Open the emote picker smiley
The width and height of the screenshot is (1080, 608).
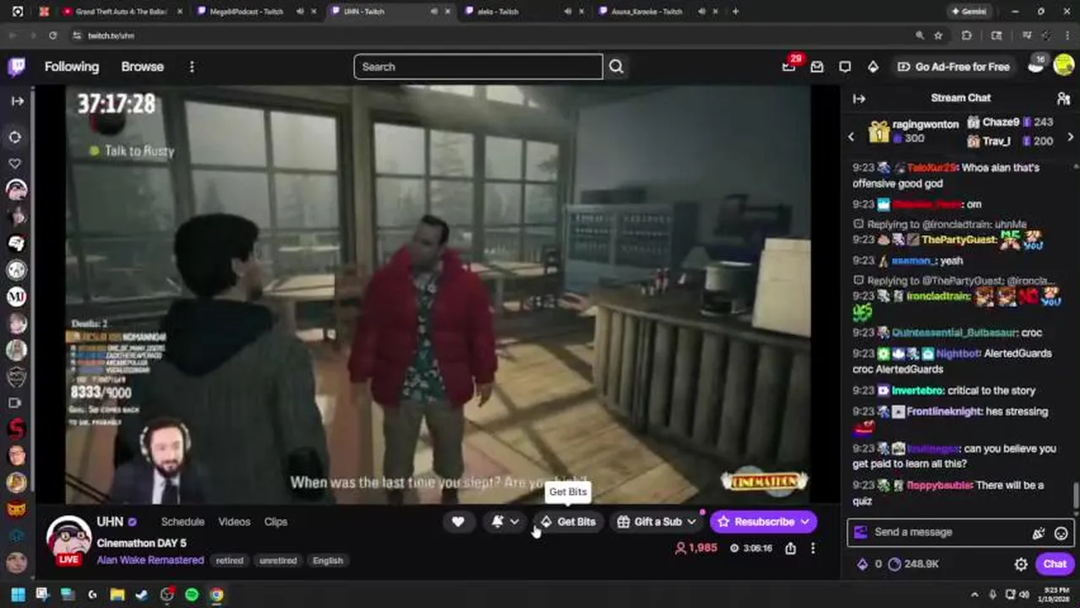click(x=1061, y=533)
